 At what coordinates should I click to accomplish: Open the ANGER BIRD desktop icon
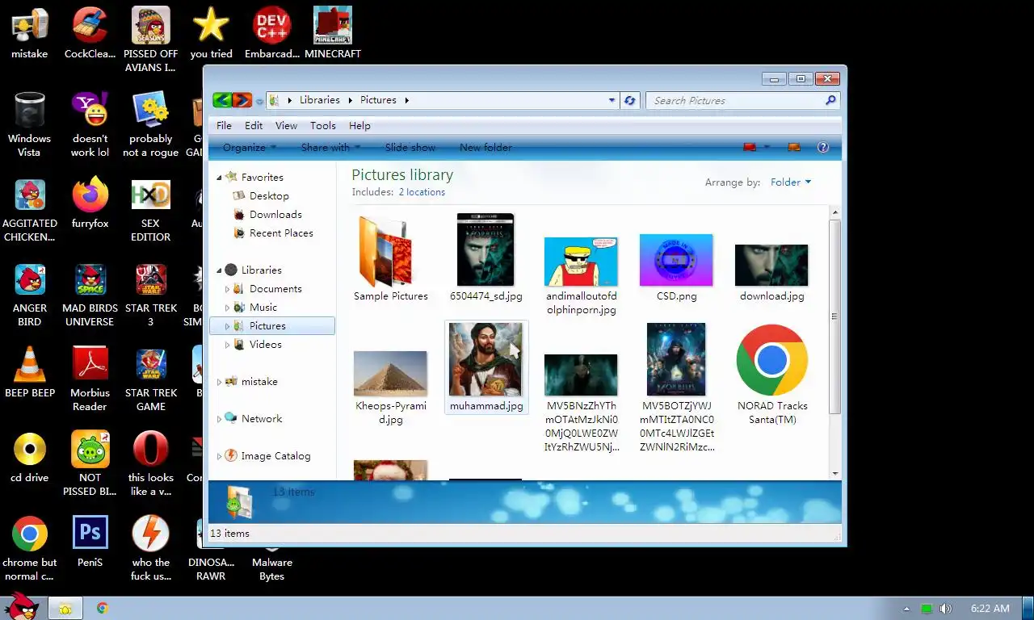point(29,293)
